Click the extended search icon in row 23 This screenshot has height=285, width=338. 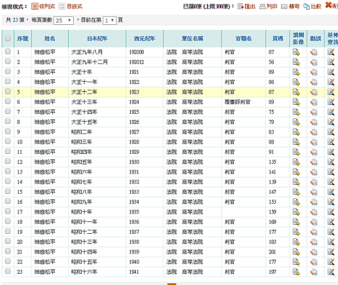[x=331, y=272]
